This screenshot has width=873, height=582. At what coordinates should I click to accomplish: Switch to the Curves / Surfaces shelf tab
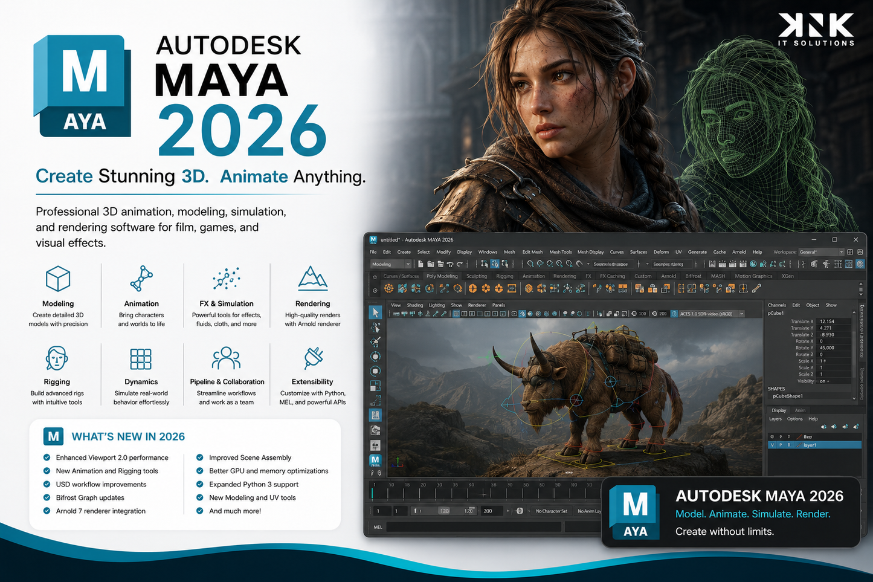click(x=401, y=276)
